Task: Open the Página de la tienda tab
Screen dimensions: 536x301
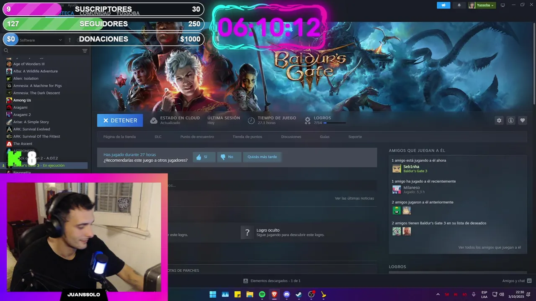Action: click(119, 137)
